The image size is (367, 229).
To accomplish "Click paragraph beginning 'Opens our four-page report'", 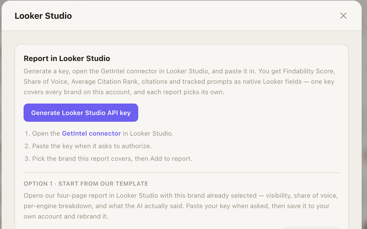I will click(x=180, y=206).
